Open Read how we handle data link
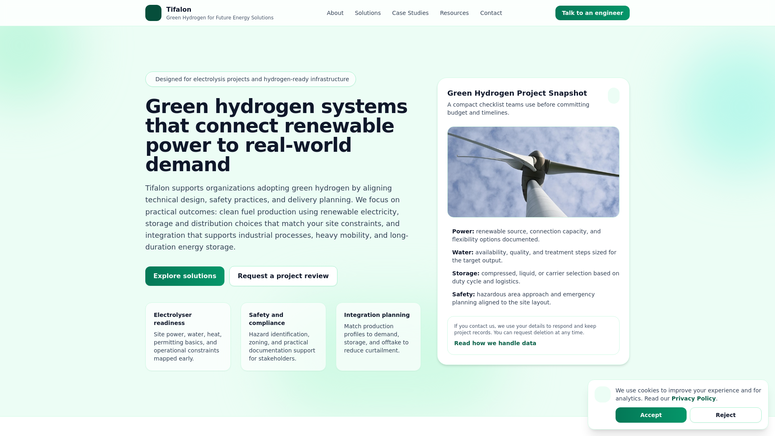Image resolution: width=775 pixels, height=436 pixels. tap(495, 343)
